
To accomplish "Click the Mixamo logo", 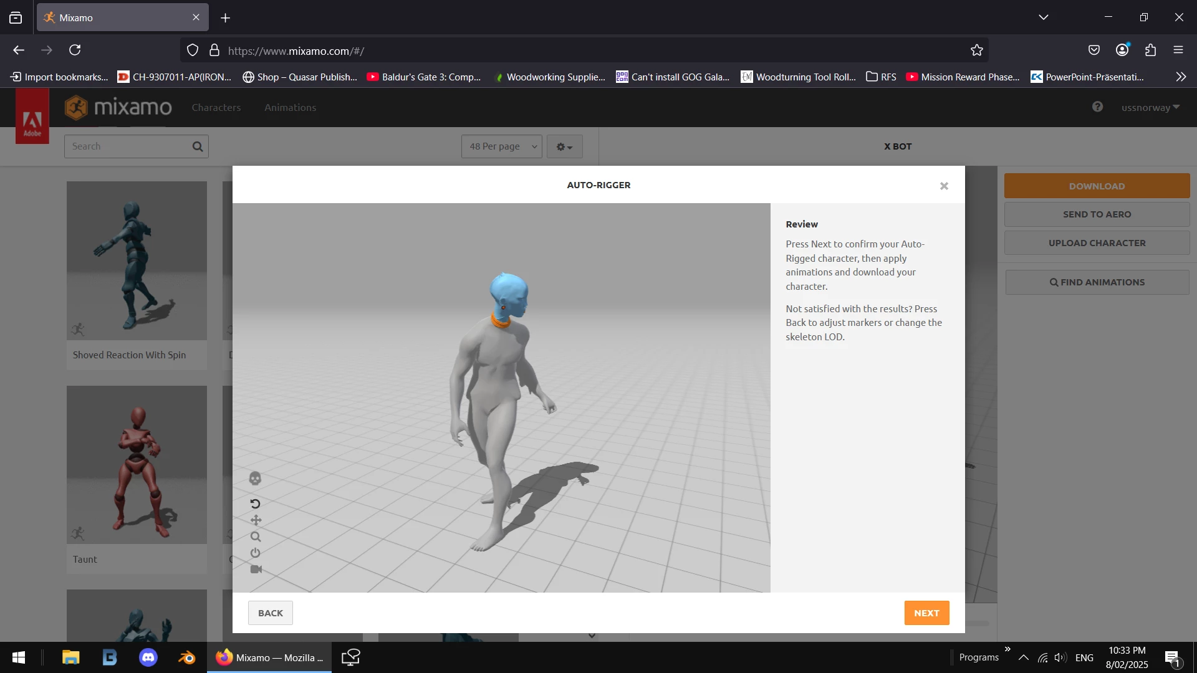I will pos(118,108).
